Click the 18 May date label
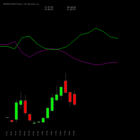 65,133
